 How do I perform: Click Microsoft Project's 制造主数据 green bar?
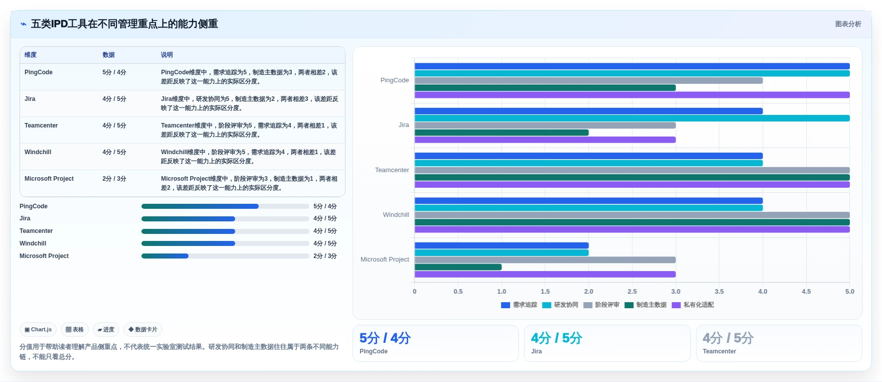pos(458,267)
